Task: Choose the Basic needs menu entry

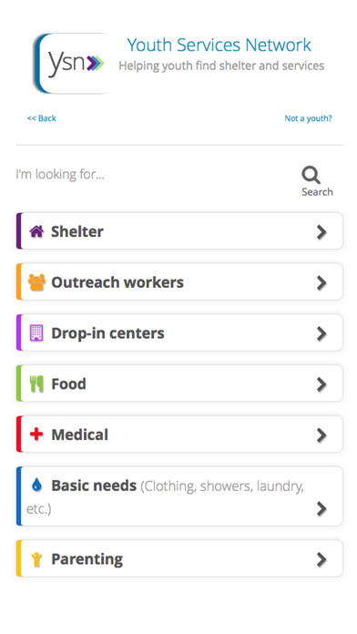Action: [x=179, y=496]
